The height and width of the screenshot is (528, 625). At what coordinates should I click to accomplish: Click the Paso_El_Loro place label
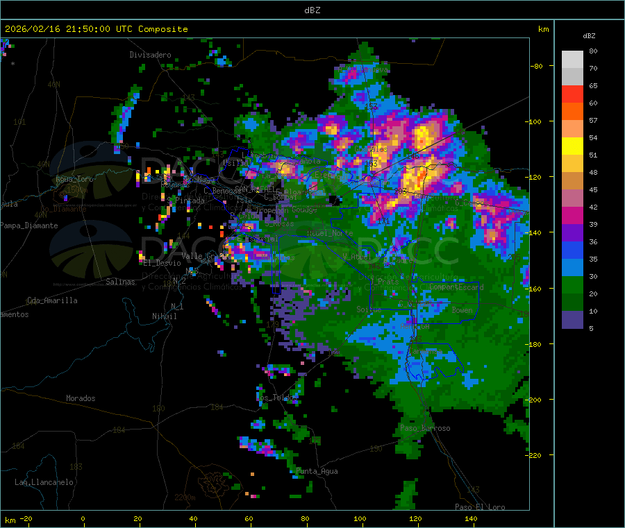click(x=480, y=507)
